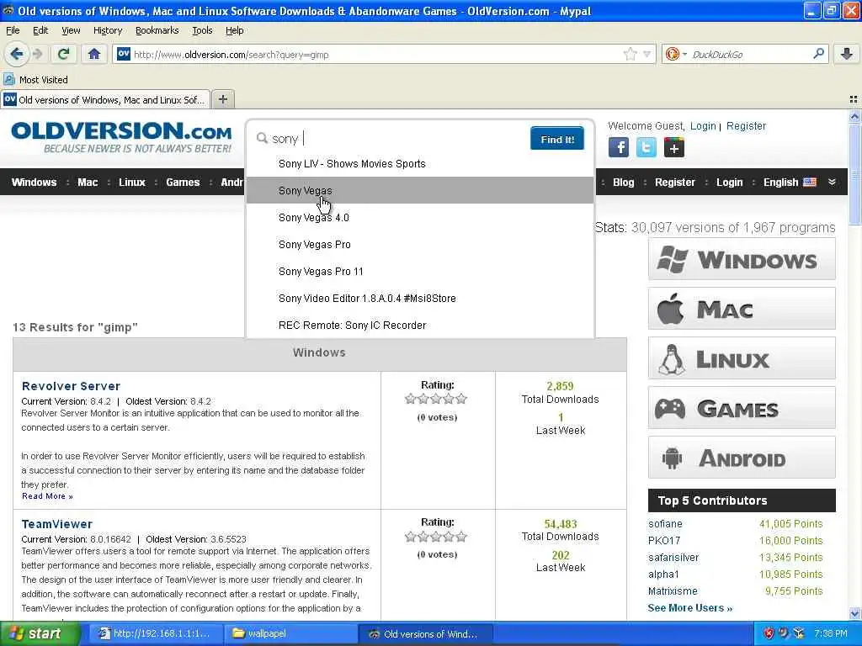This screenshot has height=646, width=862.
Task: Click the Login link beside Welcome Guest
Action: (703, 126)
